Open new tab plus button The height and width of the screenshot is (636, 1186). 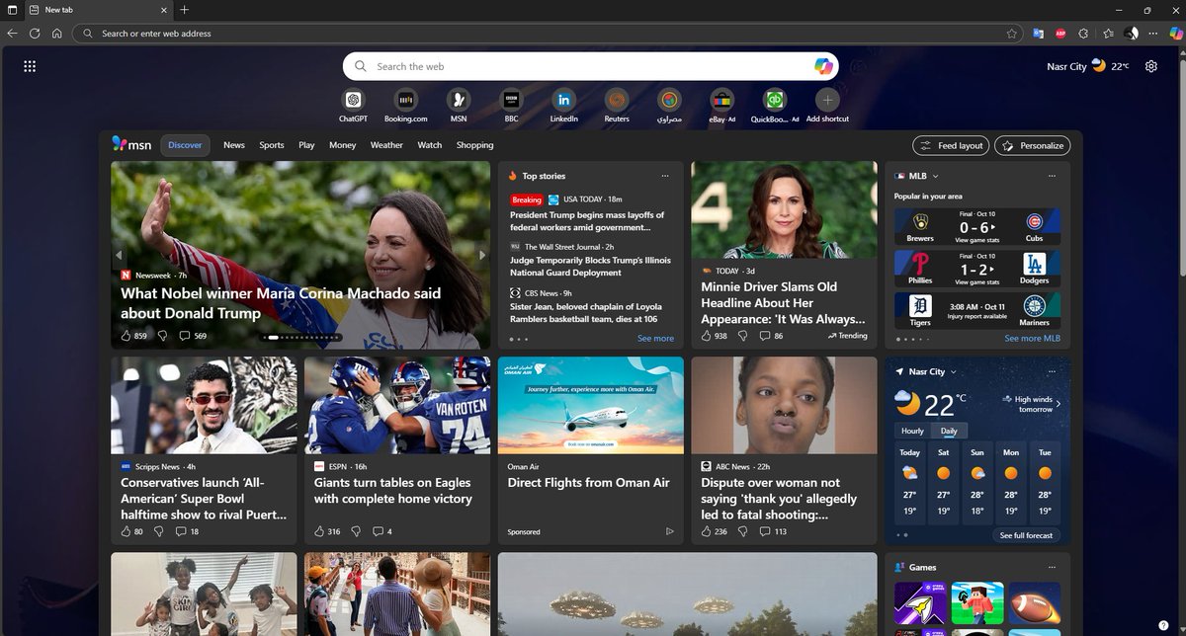point(185,10)
